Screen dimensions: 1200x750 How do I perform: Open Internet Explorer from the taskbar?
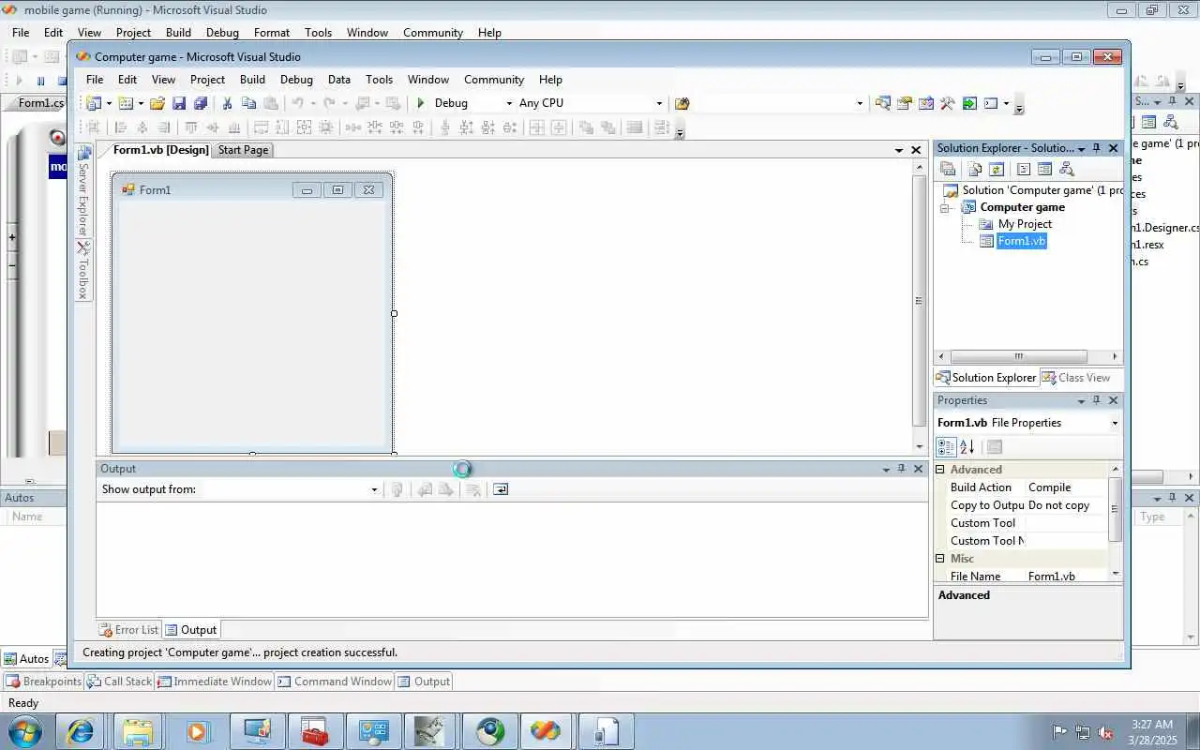tap(81, 730)
